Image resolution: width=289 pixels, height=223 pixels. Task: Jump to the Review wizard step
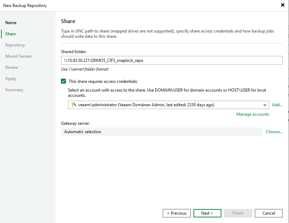tap(12, 67)
